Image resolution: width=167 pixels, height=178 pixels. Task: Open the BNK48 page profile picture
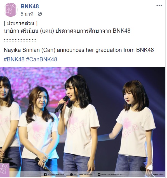11,10
